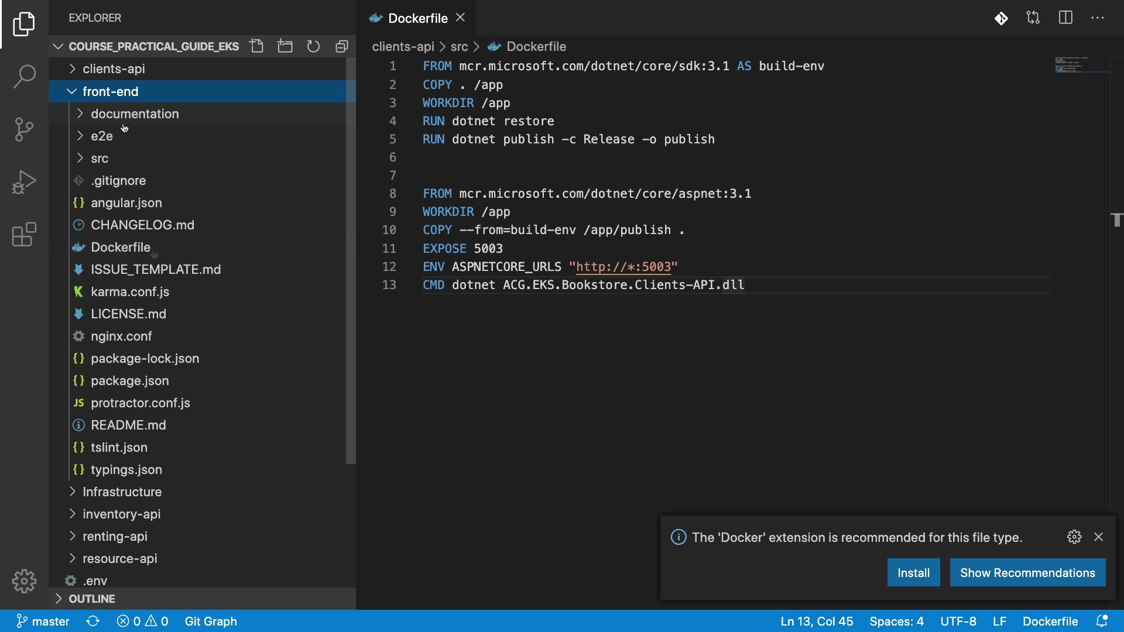Open Manage gear in activity bar
Viewport: 1124px width, 632px height.
point(24,581)
